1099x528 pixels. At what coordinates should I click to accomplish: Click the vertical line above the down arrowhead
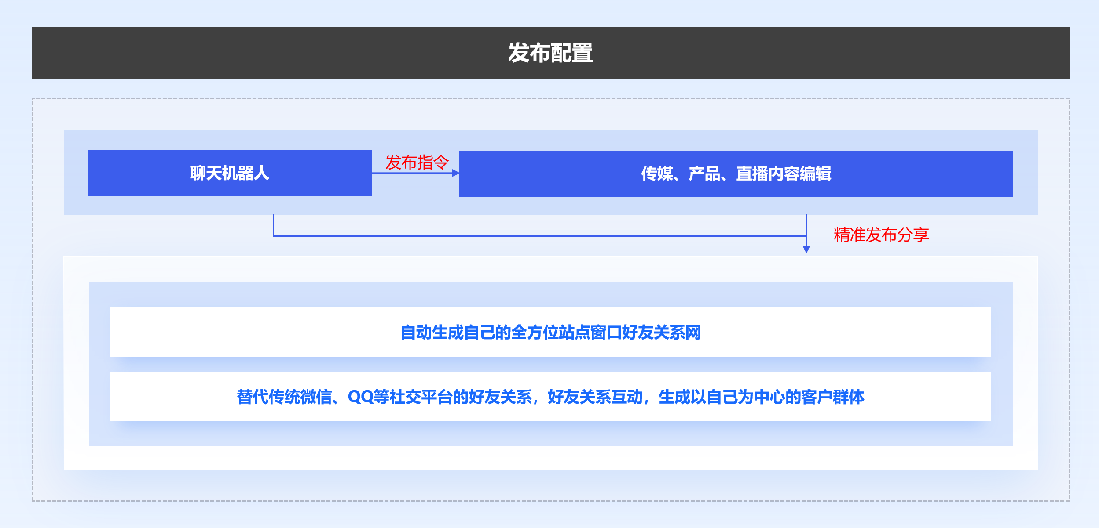pyautogui.click(x=806, y=225)
